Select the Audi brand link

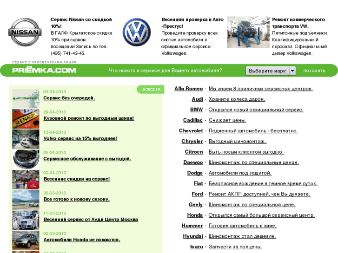coord(197,99)
